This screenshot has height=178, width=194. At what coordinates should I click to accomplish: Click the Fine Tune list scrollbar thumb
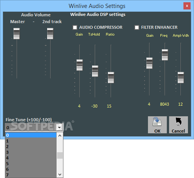coord(60,156)
